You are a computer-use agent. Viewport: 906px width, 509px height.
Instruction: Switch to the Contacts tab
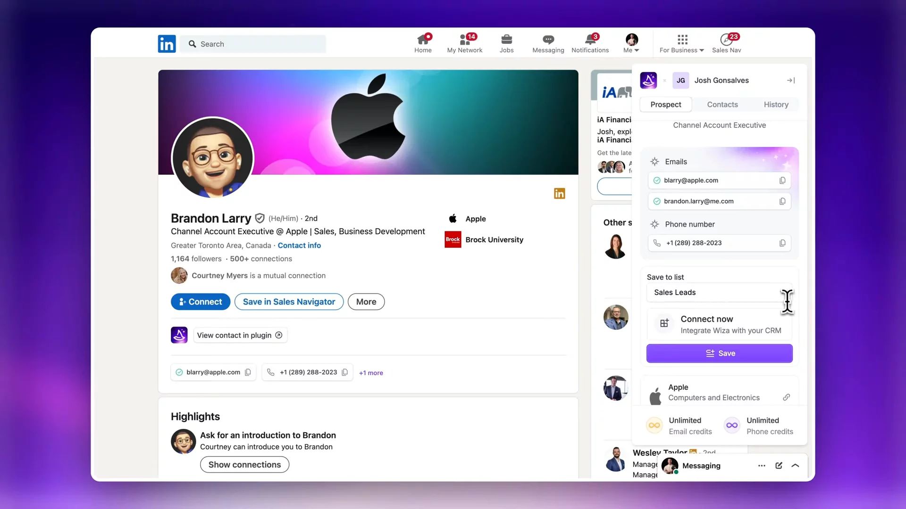point(722,105)
